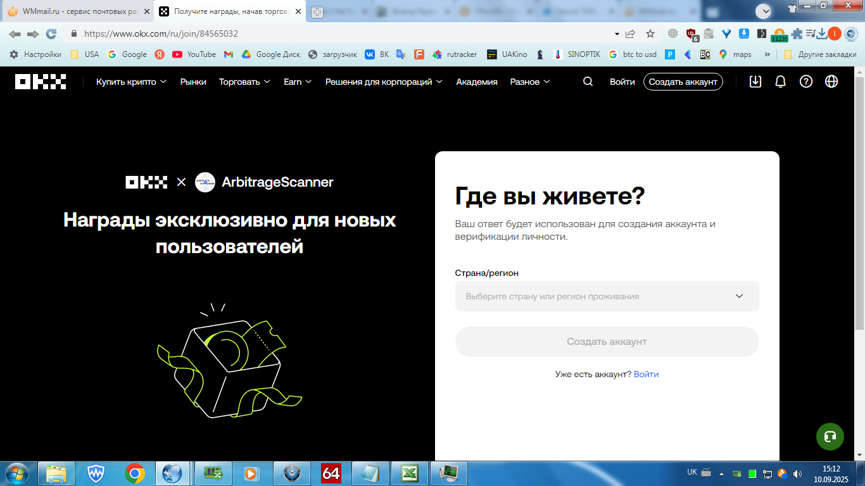
Task: Click Войти in the header
Action: coord(622,82)
